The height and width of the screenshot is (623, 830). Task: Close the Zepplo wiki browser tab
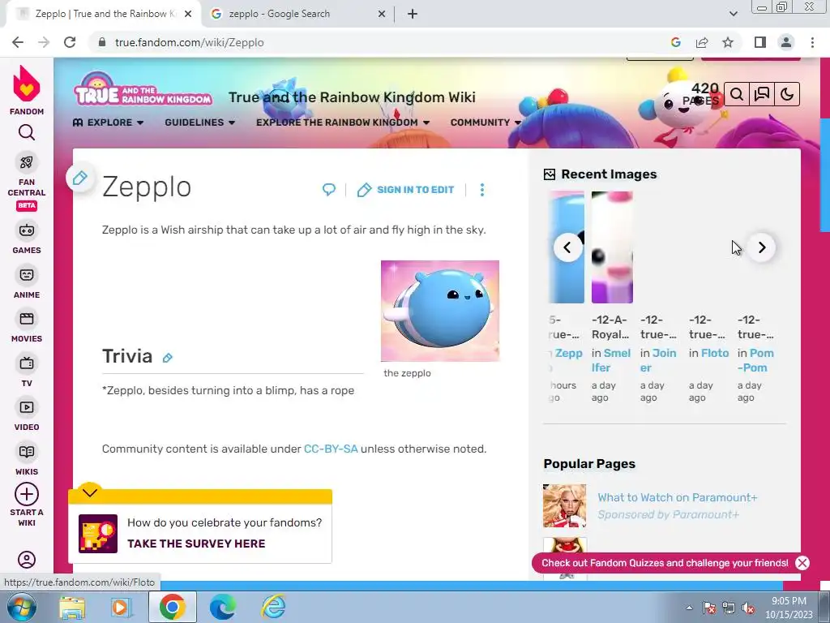pos(188,15)
